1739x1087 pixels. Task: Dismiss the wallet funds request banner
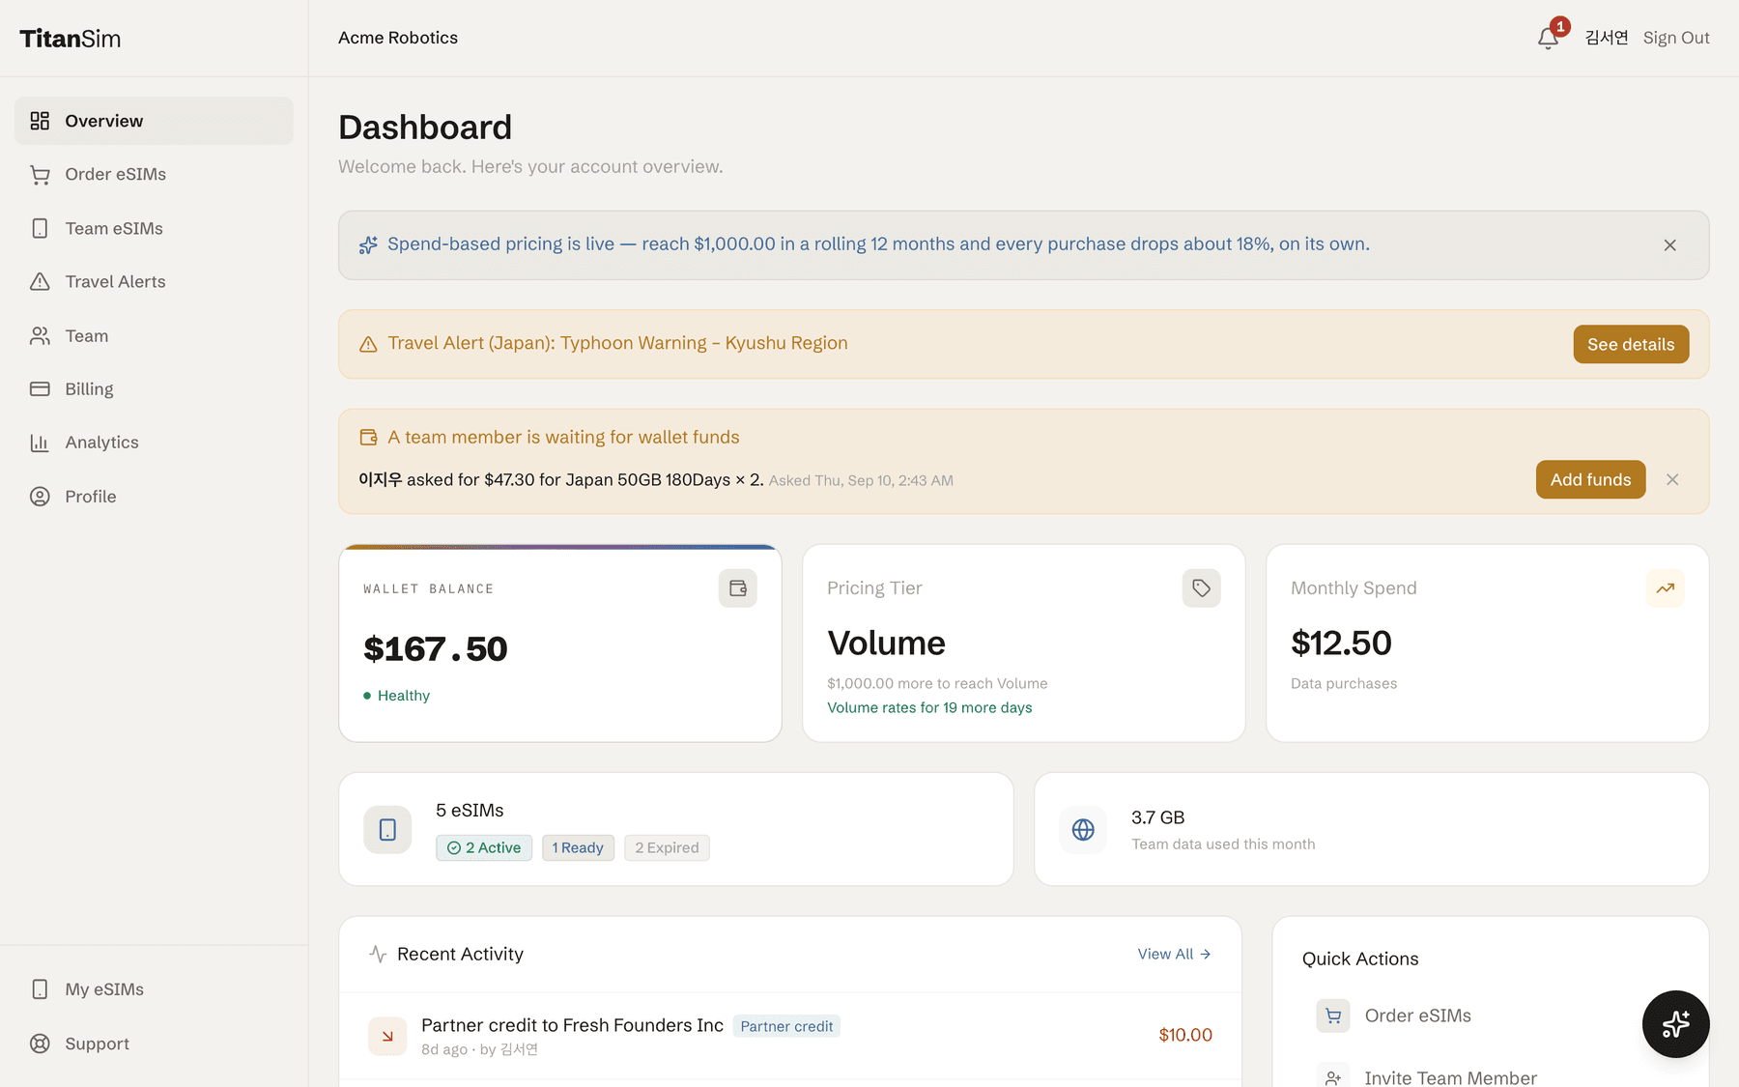tap(1672, 480)
